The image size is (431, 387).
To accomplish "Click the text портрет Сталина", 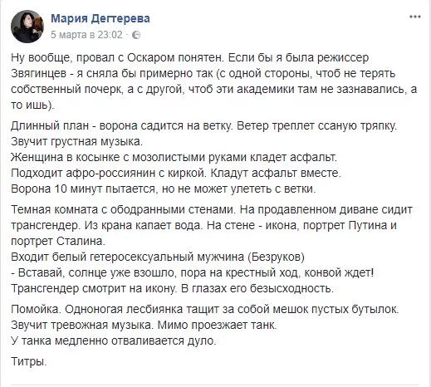I will 58,241.
